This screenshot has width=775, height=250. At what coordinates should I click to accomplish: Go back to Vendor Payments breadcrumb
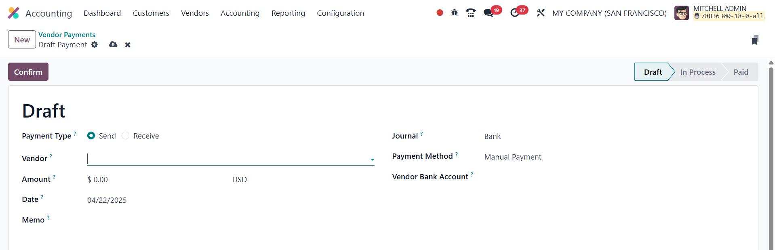point(67,35)
